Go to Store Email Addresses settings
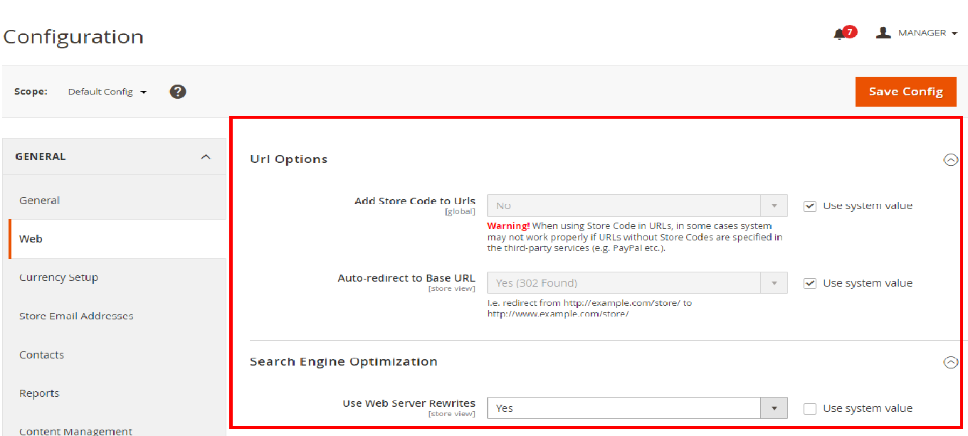Image resolution: width=968 pixels, height=436 pixels. (x=76, y=316)
